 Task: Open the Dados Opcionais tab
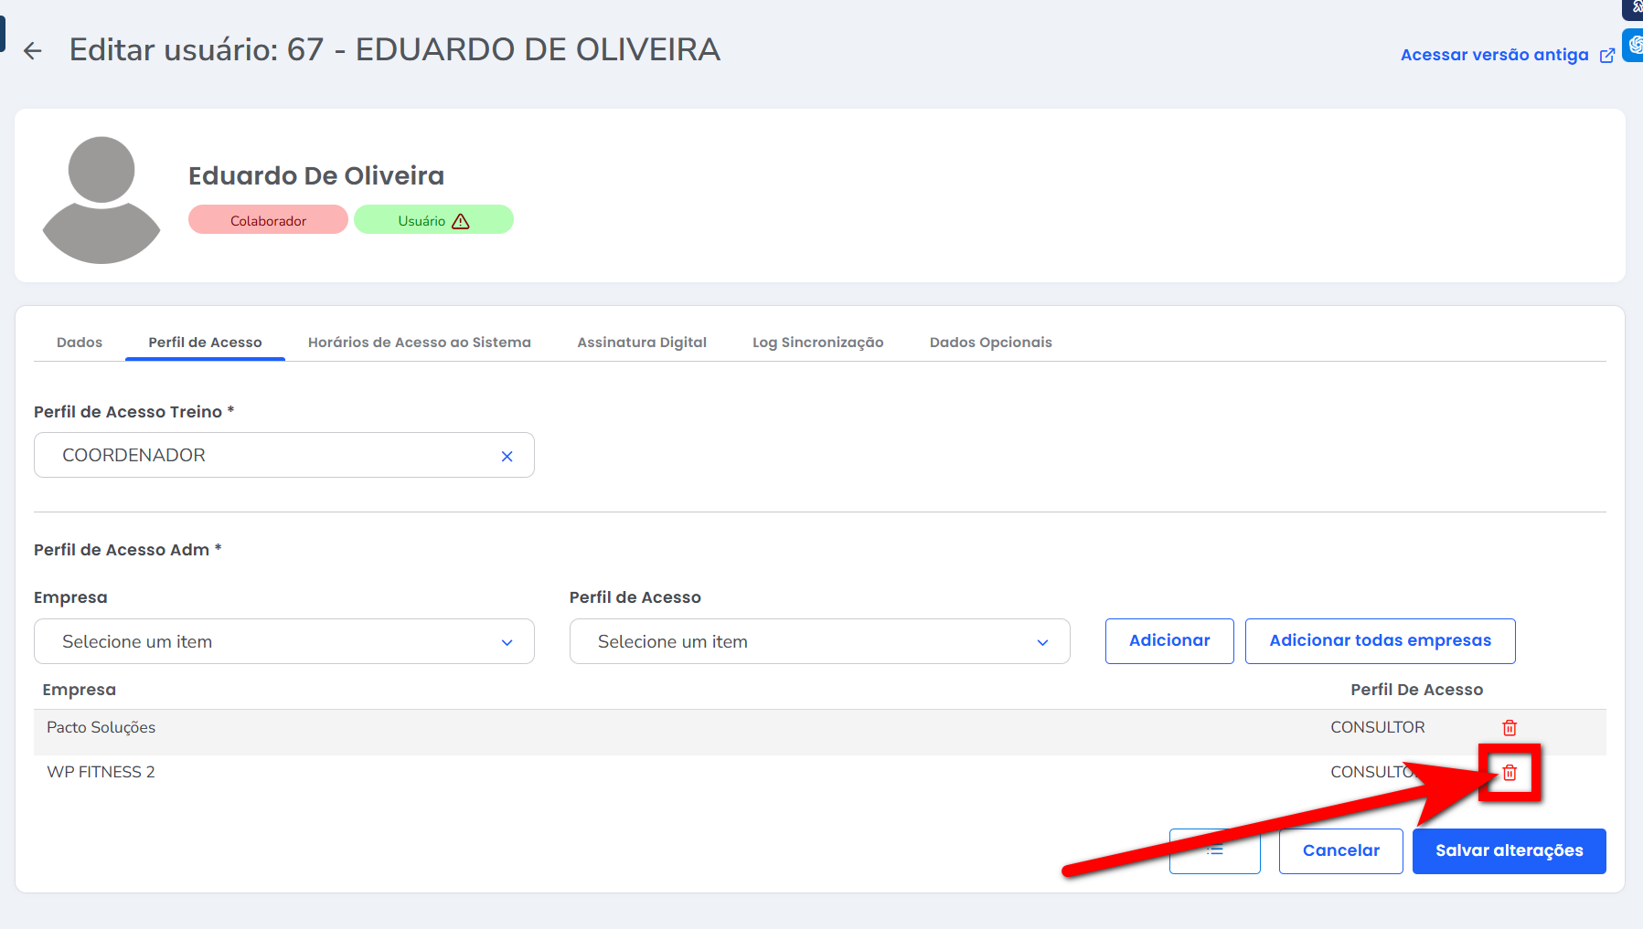990,343
